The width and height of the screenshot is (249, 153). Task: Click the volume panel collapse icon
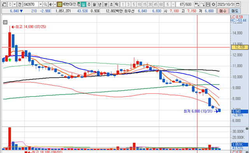247,129
